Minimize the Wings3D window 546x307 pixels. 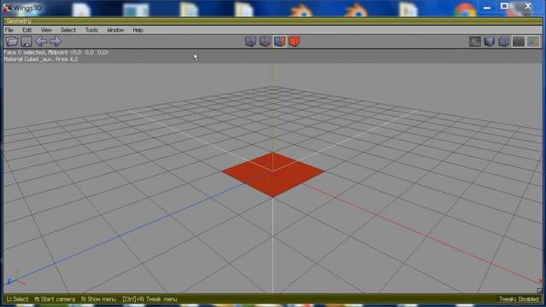tap(487, 7)
